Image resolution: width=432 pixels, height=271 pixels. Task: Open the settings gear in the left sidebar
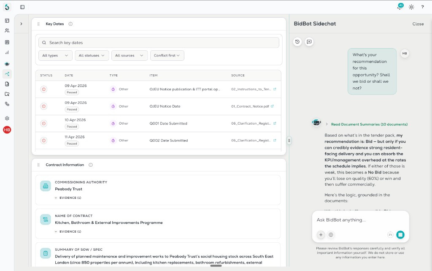click(7, 118)
